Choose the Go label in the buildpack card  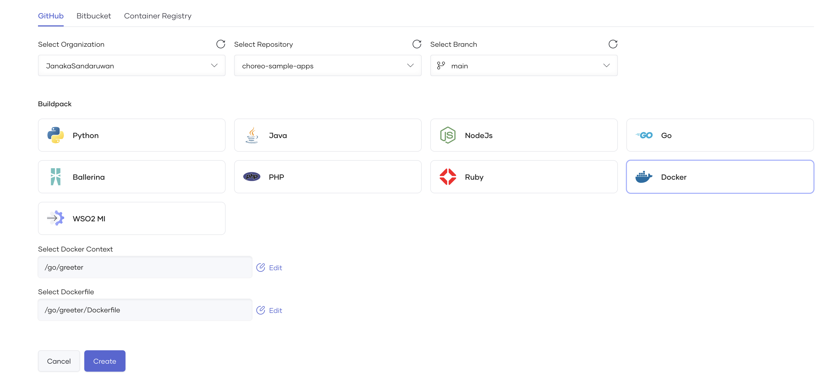[x=666, y=136]
